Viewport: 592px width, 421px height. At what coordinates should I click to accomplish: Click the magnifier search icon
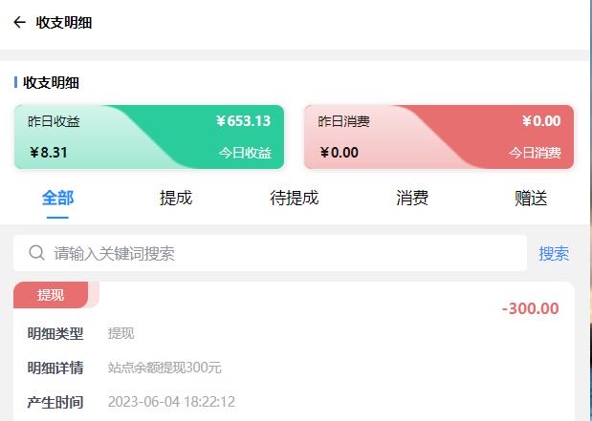point(37,253)
